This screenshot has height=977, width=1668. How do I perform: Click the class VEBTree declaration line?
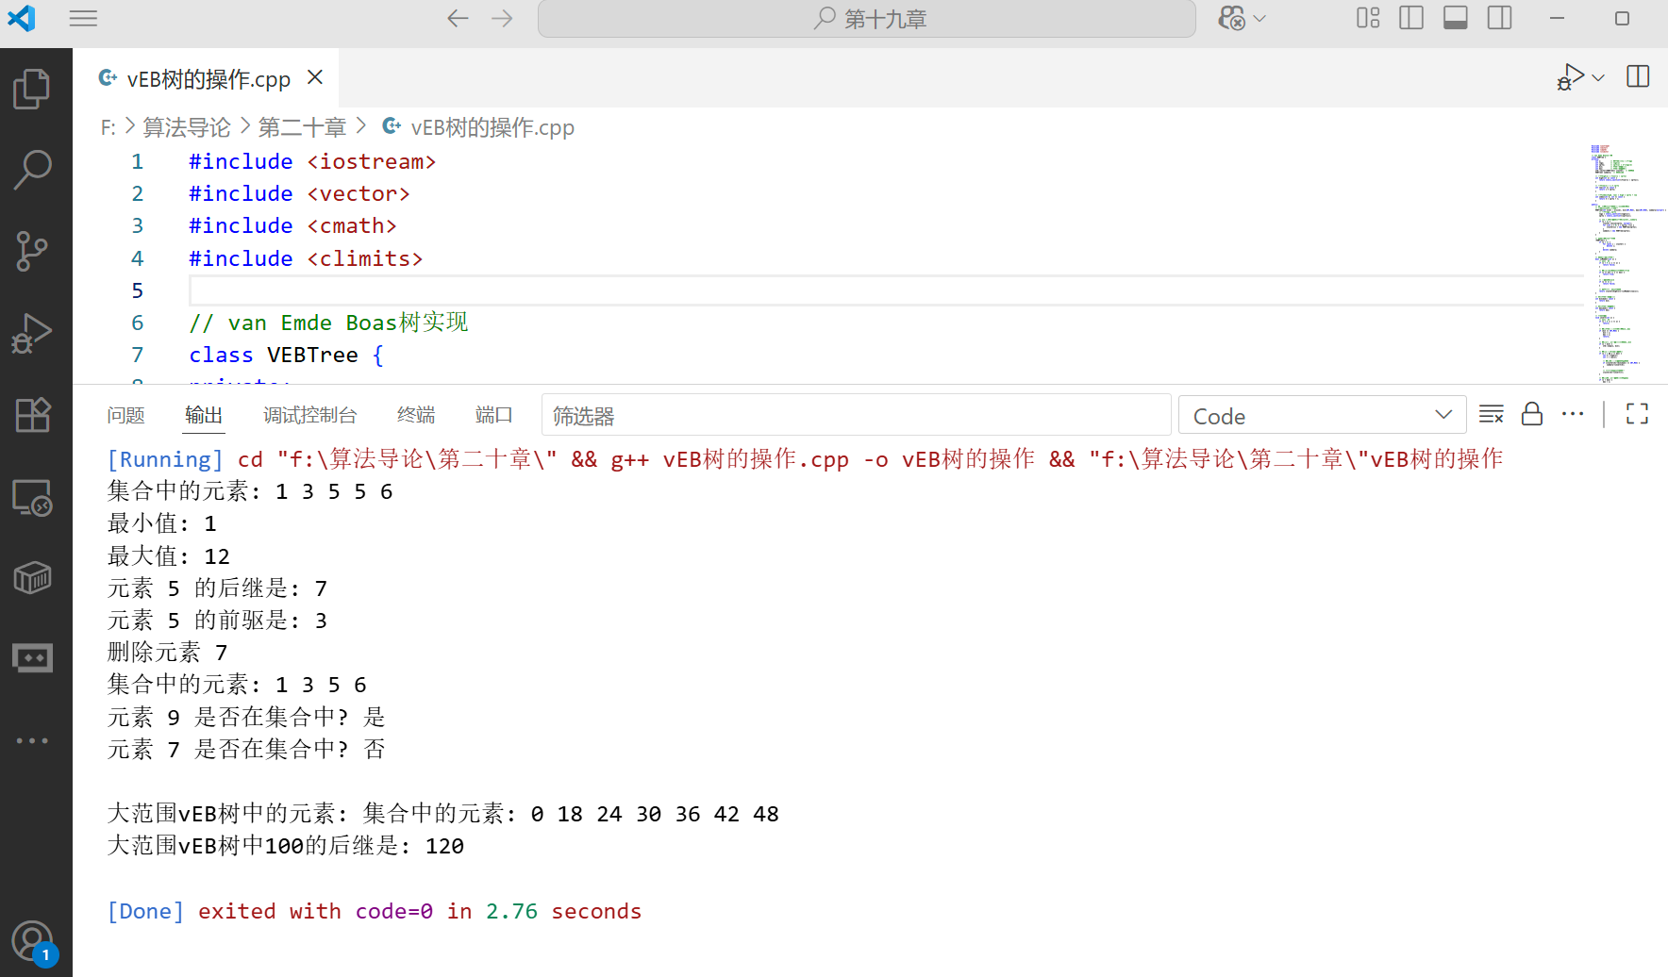(x=286, y=356)
